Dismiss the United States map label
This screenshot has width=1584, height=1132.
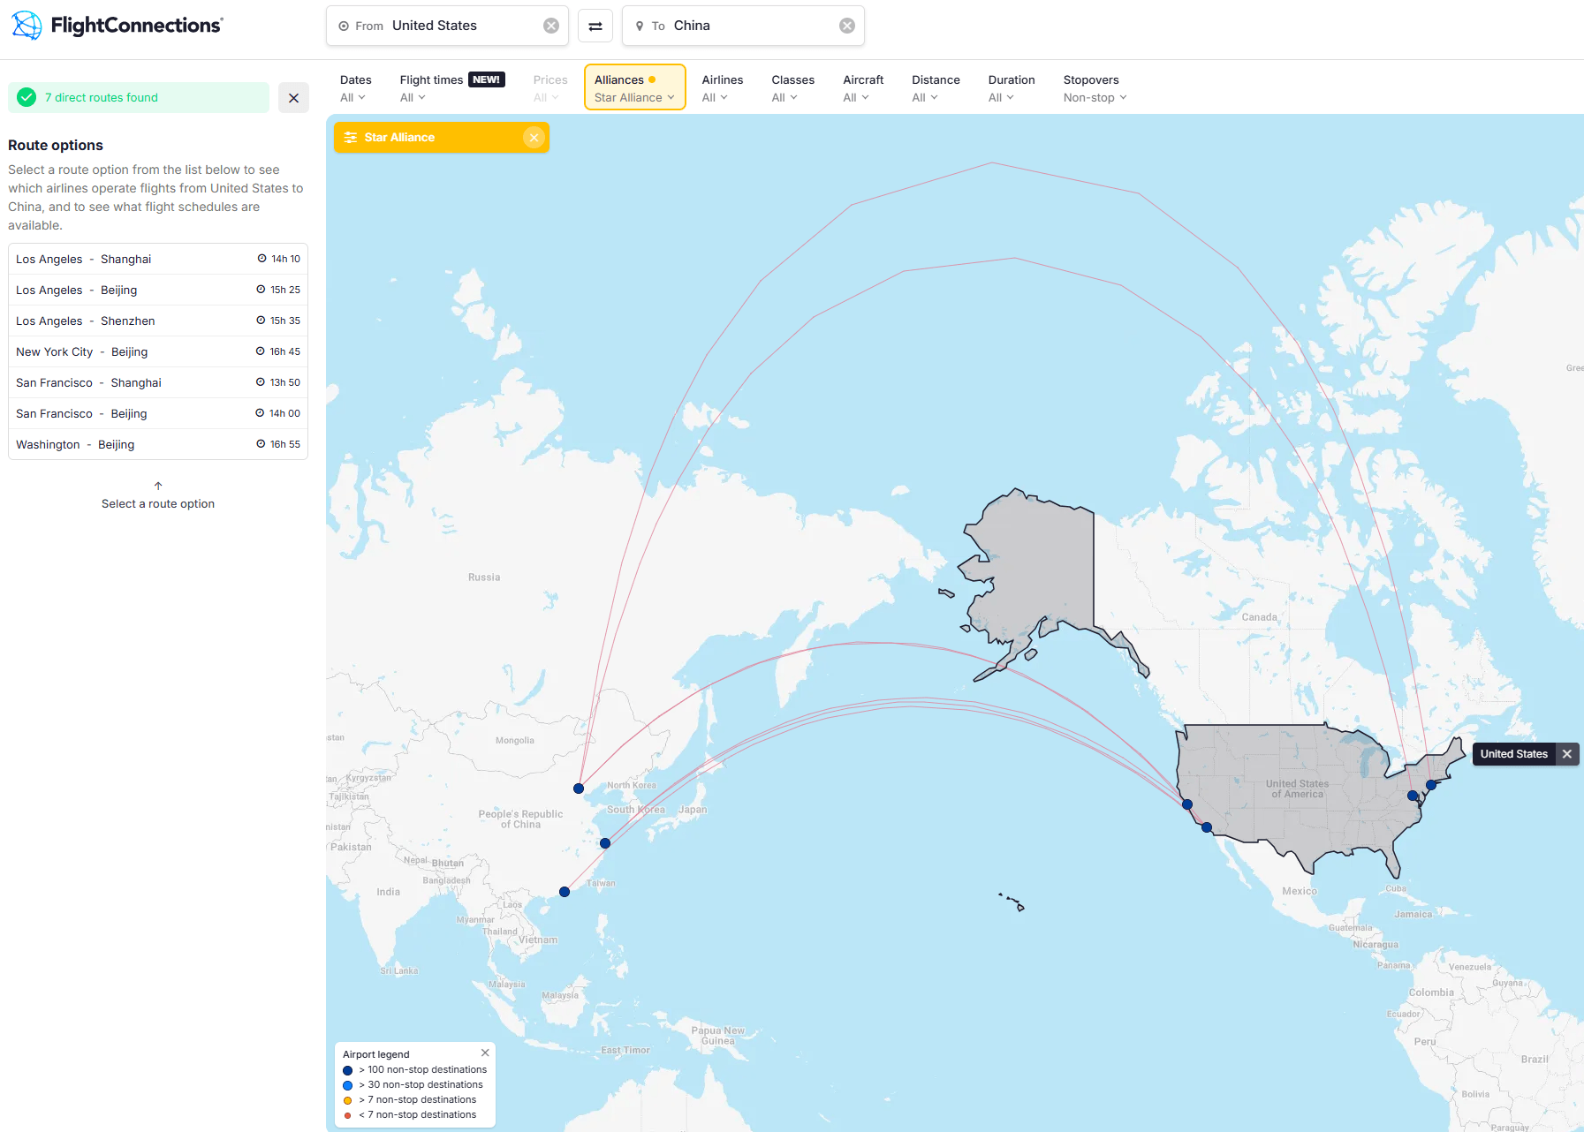click(1566, 754)
